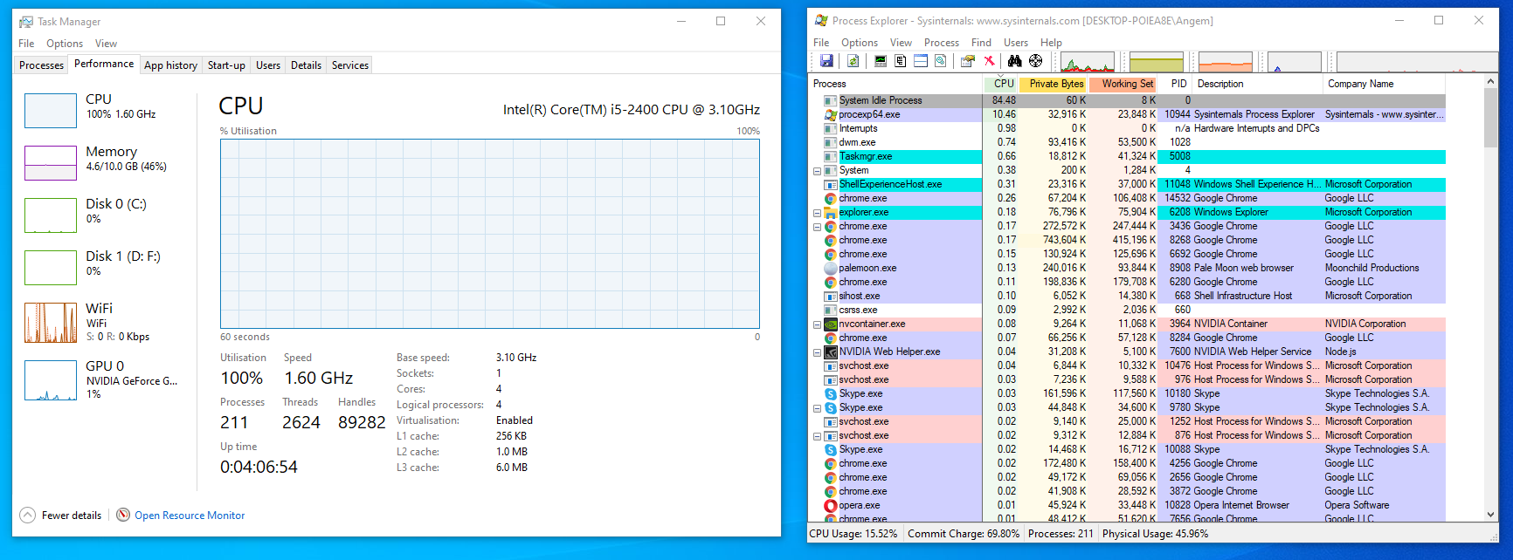Toggle the Show Lower Pane toolbar icon
This screenshot has width=1513, height=560.
coord(920,61)
